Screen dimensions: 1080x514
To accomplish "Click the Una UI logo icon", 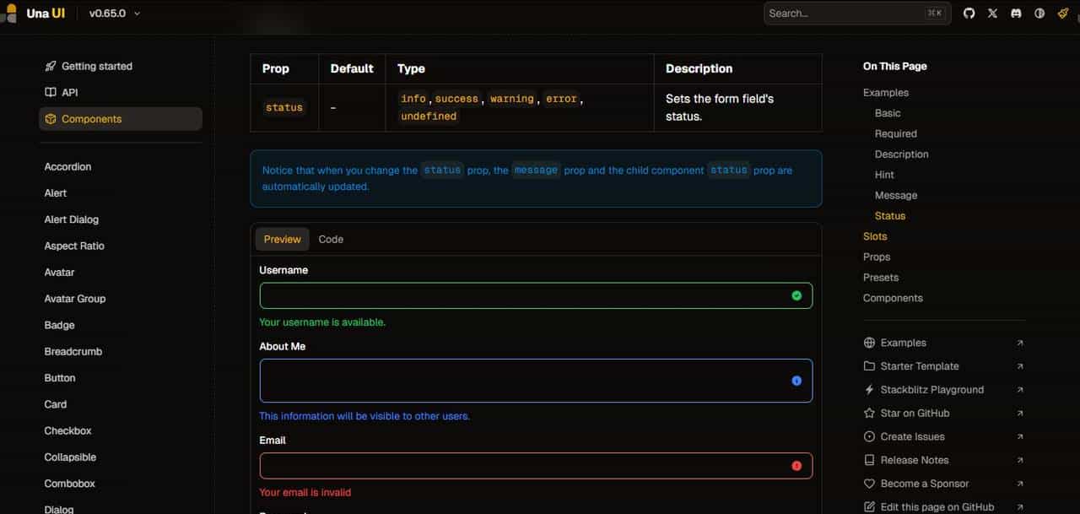I will coord(11,14).
